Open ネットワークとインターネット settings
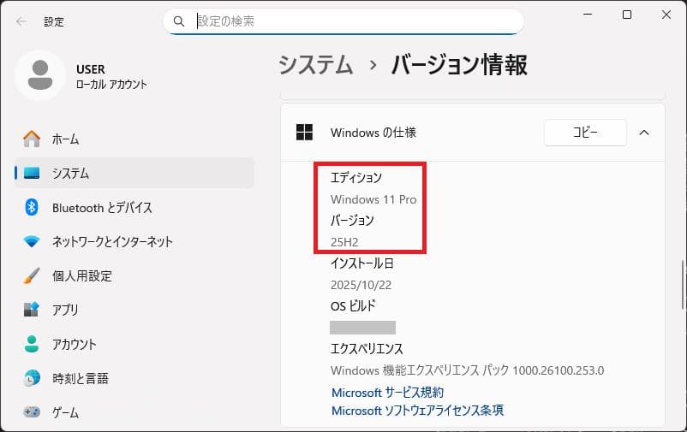687x432 pixels. [134, 241]
